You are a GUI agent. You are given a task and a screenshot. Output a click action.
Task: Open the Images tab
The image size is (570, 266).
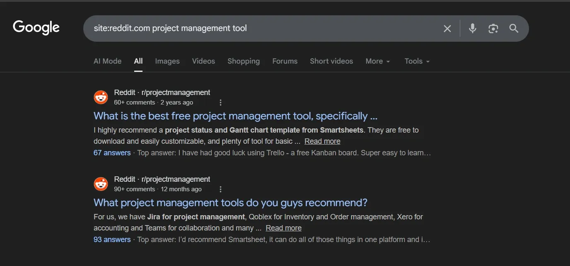[x=167, y=61]
